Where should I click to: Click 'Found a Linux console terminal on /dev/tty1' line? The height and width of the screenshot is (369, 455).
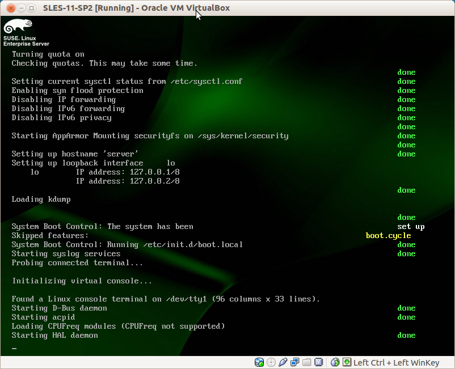(x=166, y=299)
